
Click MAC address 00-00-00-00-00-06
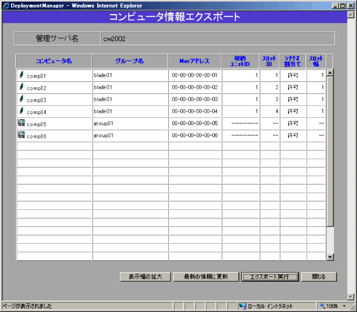point(194,136)
